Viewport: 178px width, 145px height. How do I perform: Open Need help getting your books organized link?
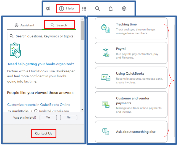tap(41, 64)
